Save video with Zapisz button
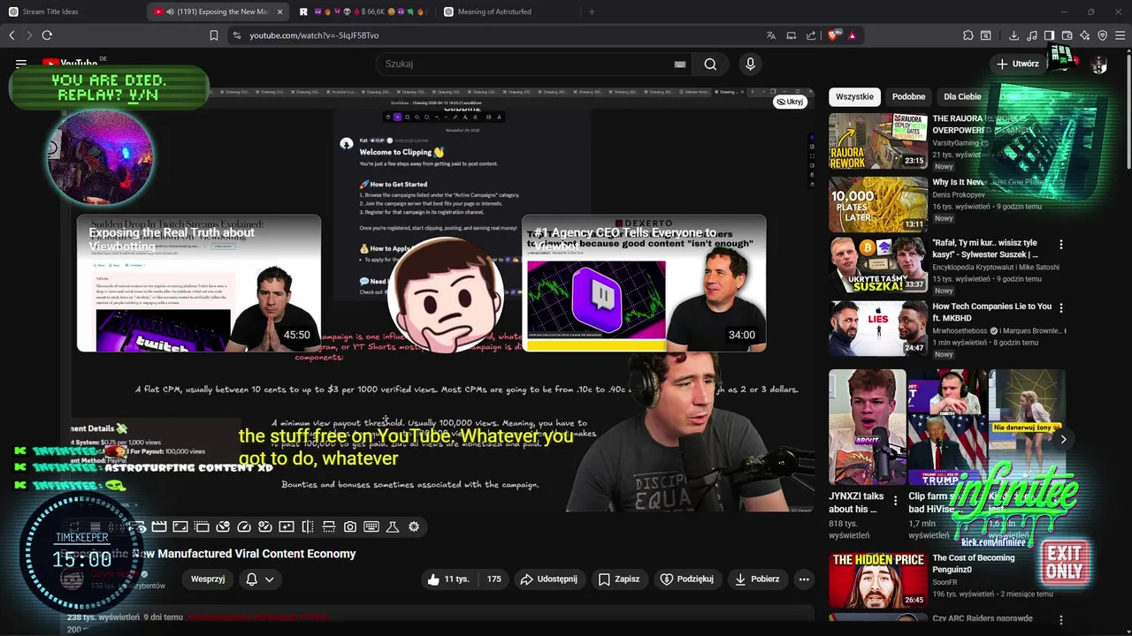Viewport: 1132px width, 636px height. pos(618,579)
